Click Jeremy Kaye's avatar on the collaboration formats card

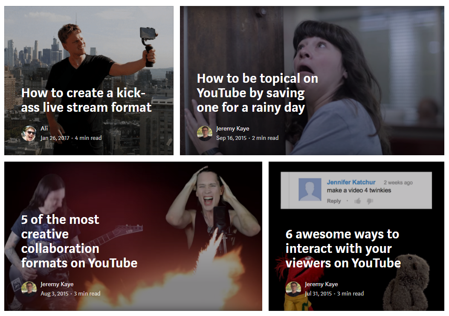pos(29,289)
